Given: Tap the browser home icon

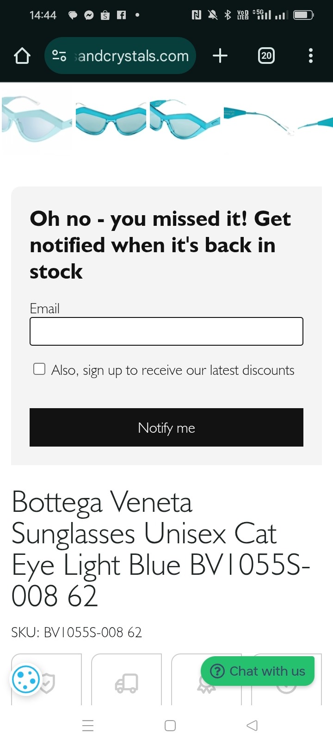Looking at the screenshot, I should tap(22, 56).
